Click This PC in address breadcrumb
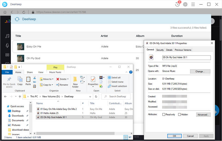Viewport: 222px width, 141px height. tap(34, 96)
